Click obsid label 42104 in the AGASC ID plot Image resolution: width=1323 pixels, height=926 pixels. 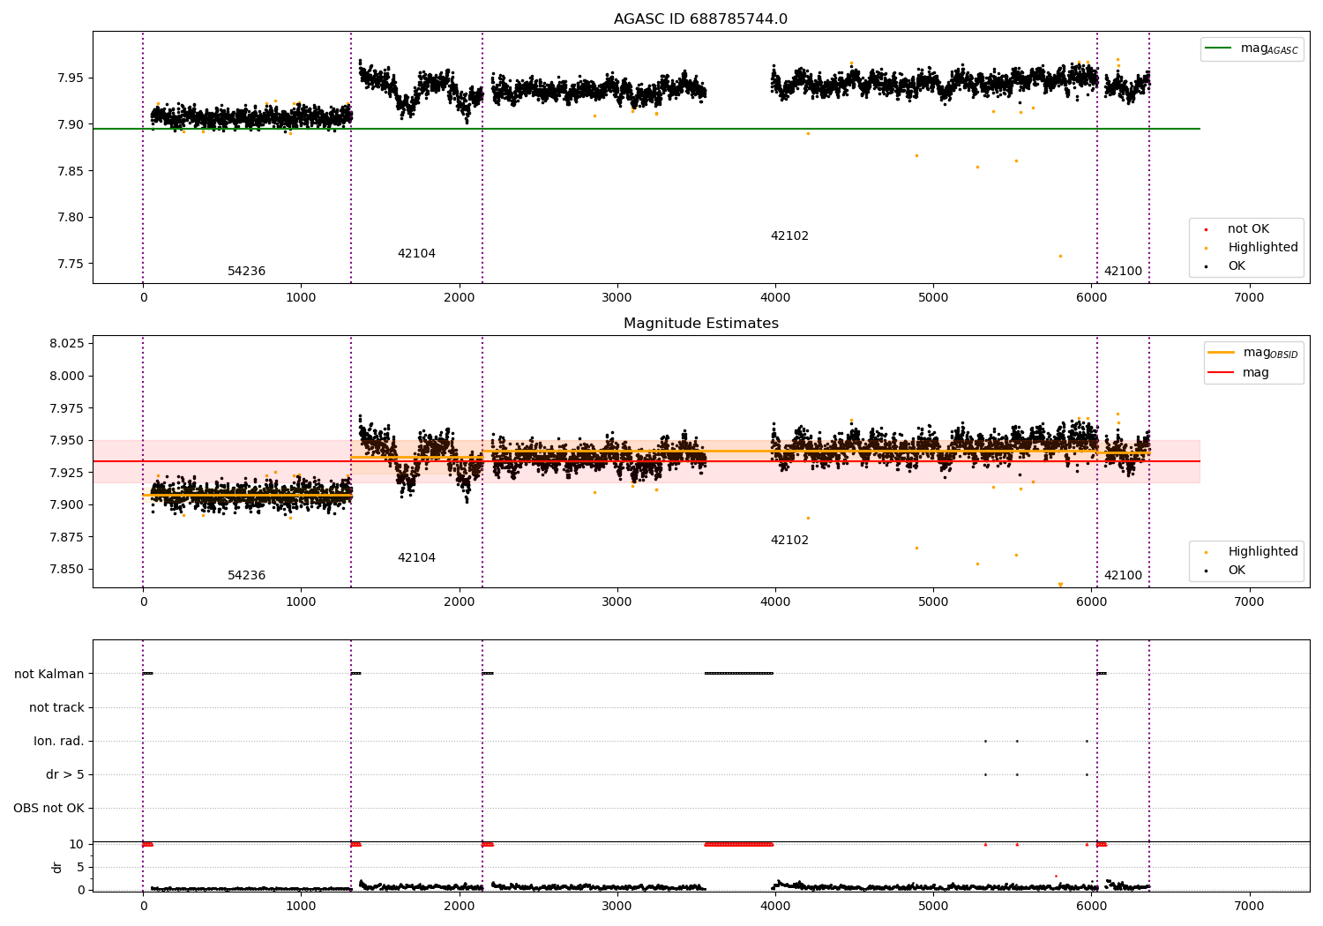coord(416,254)
